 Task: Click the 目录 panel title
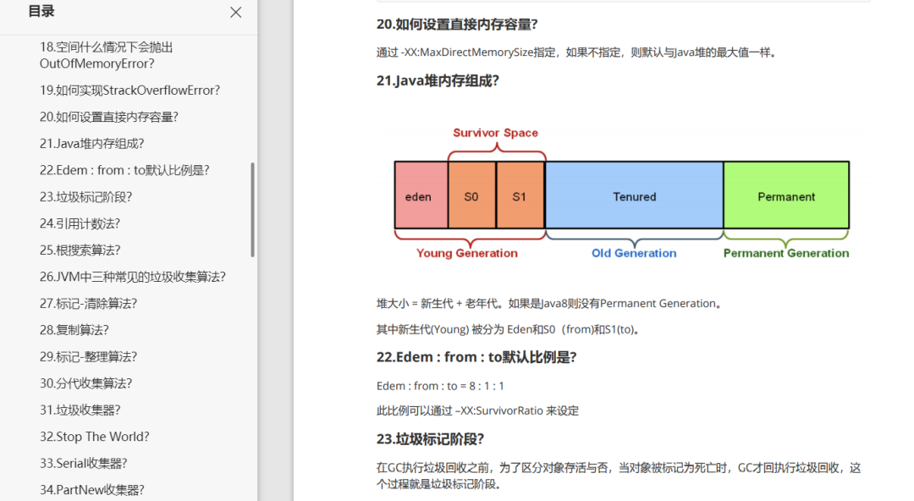pyautogui.click(x=41, y=11)
